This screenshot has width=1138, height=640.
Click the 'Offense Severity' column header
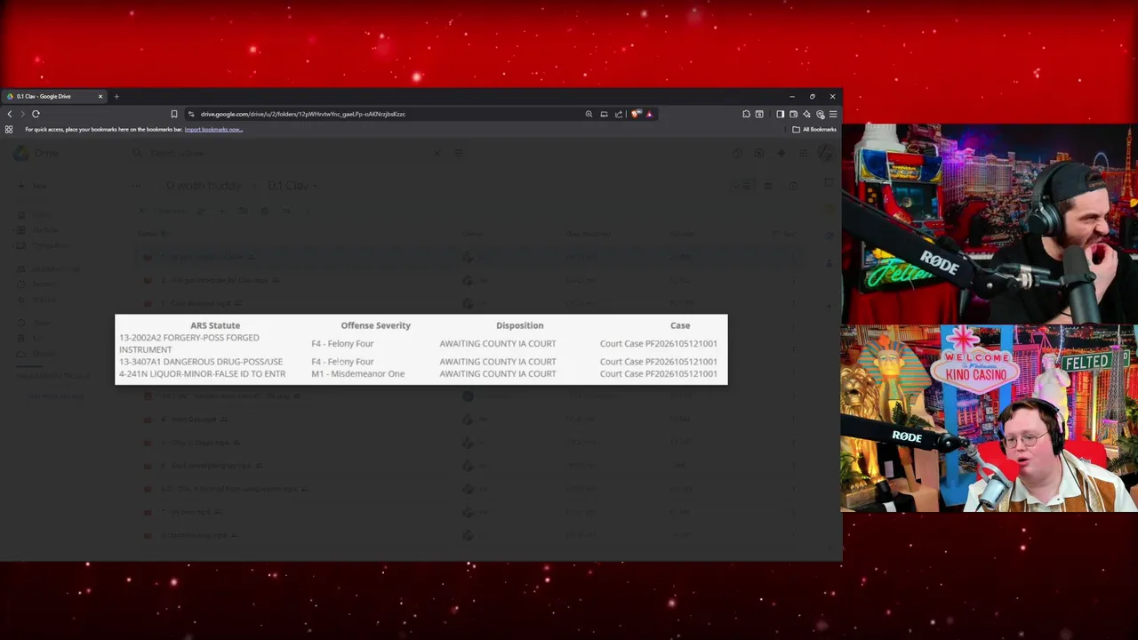click(375, 325)
